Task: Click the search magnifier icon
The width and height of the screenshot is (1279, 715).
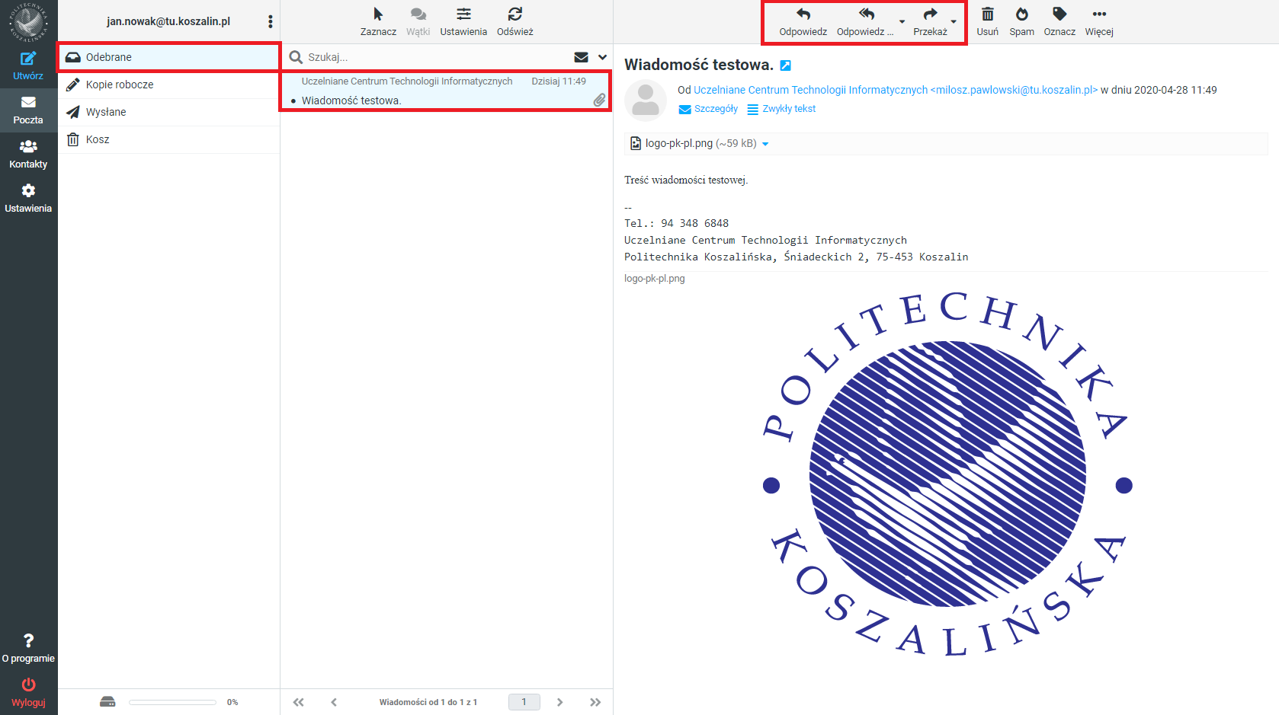Action: (296, 57)
